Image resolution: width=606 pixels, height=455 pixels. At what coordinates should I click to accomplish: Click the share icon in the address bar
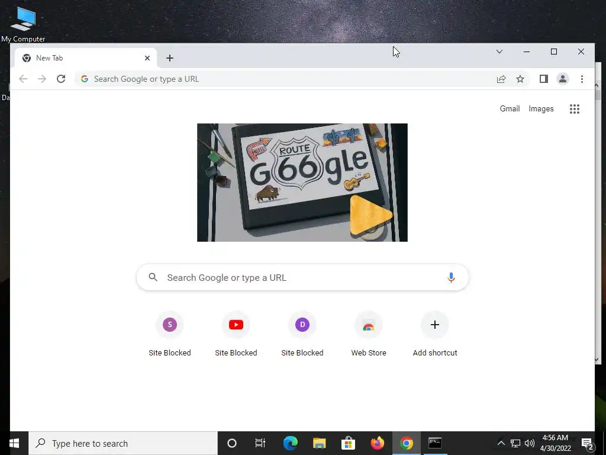(x=501, y=79)
